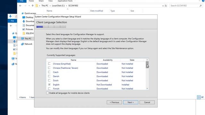Expand the address bar history dropdown

point(163,6)
